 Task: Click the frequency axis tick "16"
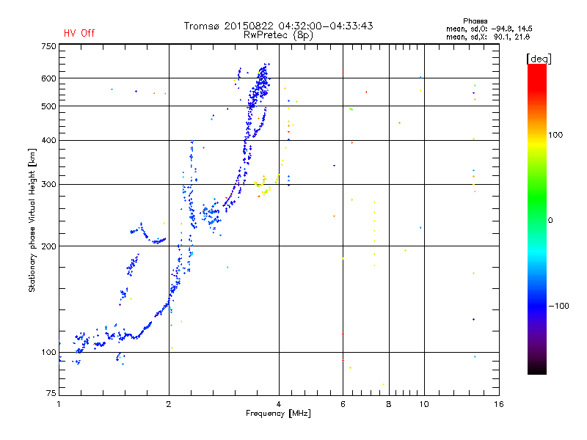tap(499, 404)
